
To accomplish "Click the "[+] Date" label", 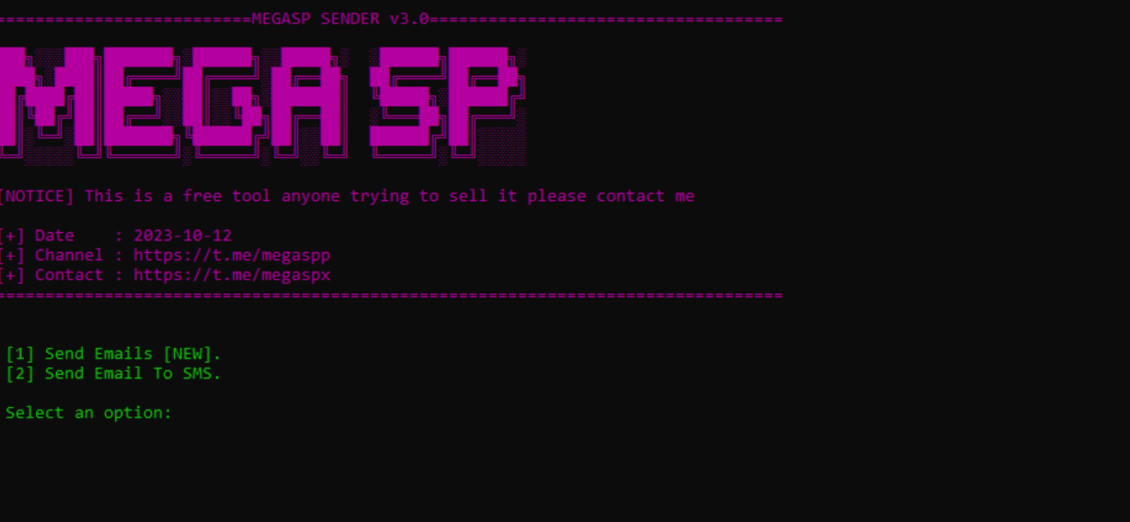I will [x=36, y=236].
